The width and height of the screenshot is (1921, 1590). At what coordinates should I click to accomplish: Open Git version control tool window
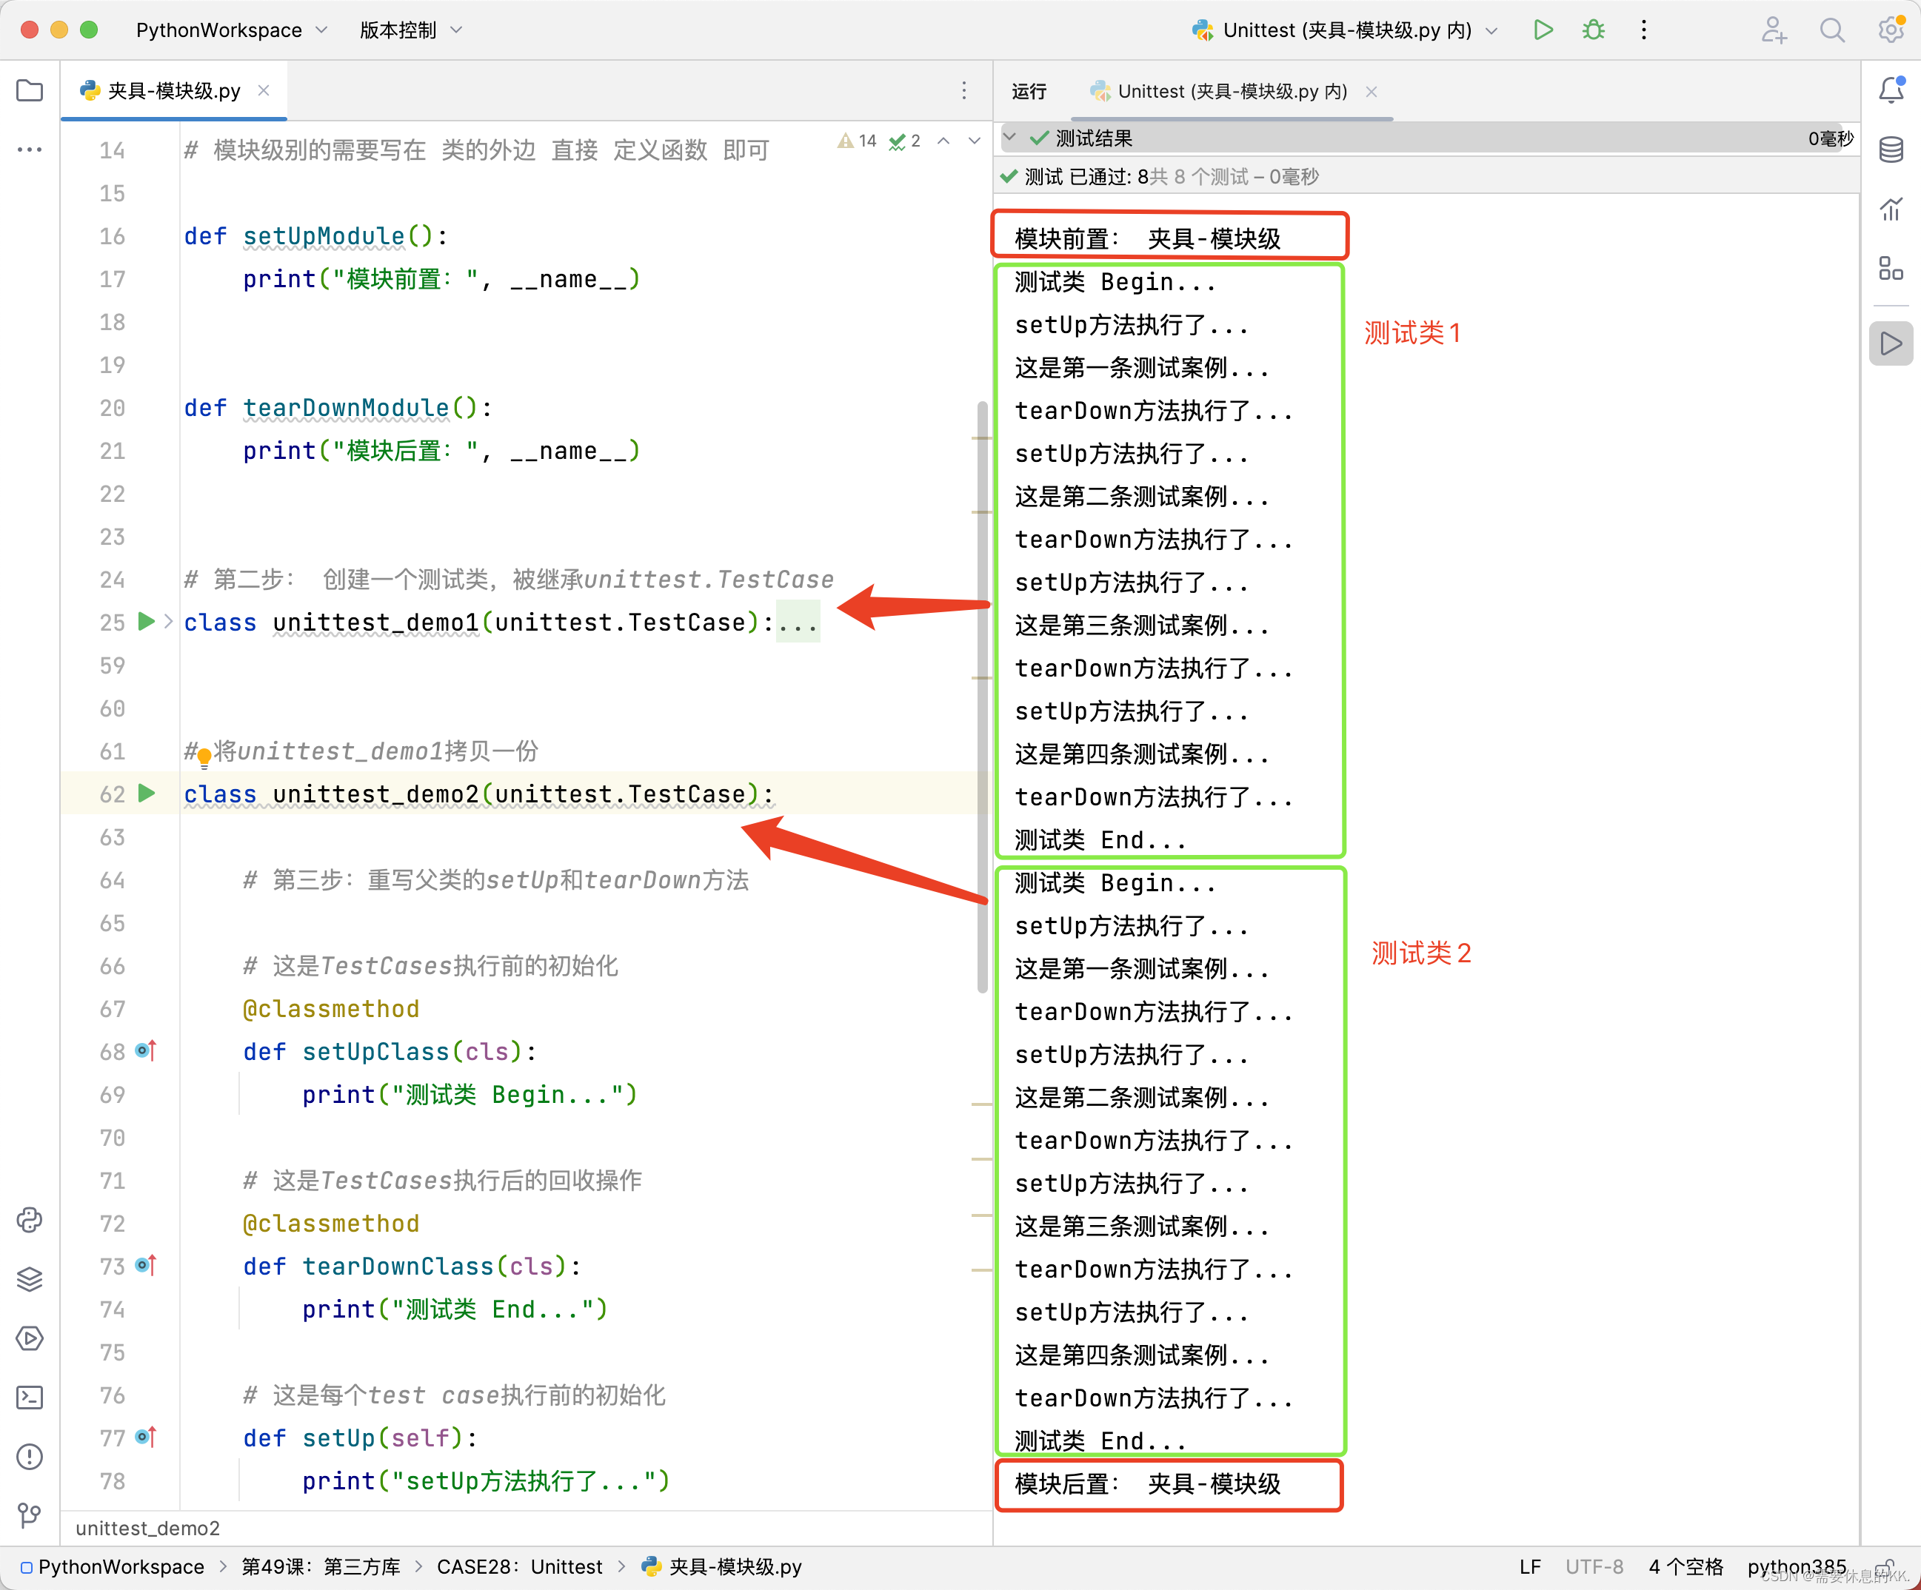tap(30, 1515)
